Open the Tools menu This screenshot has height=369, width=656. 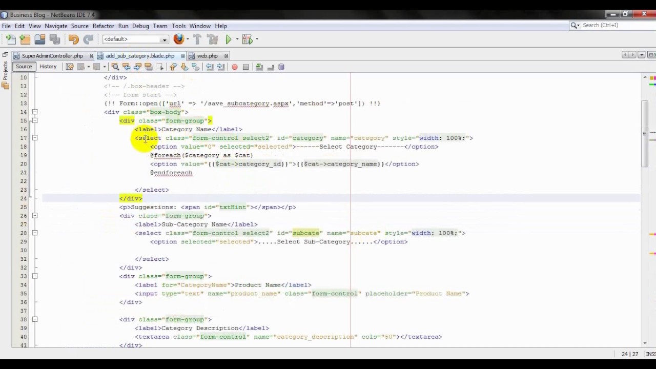[x=178, y=26]
